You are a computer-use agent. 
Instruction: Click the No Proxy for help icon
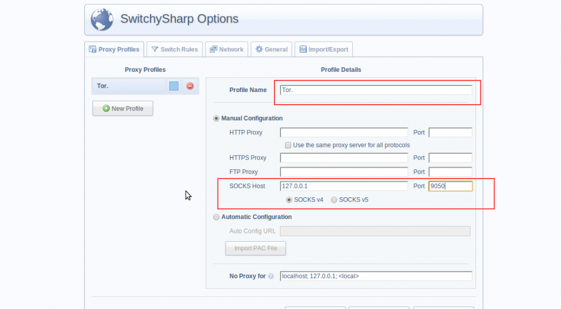(x=271, y=276)
